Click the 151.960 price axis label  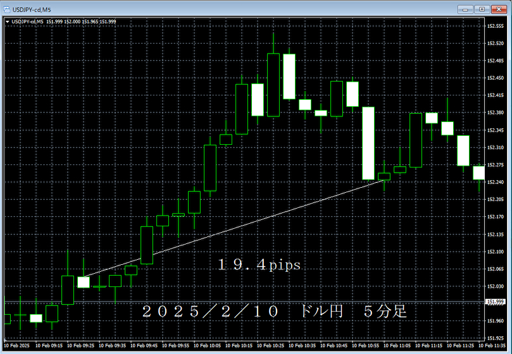click(x=496, y=320)
